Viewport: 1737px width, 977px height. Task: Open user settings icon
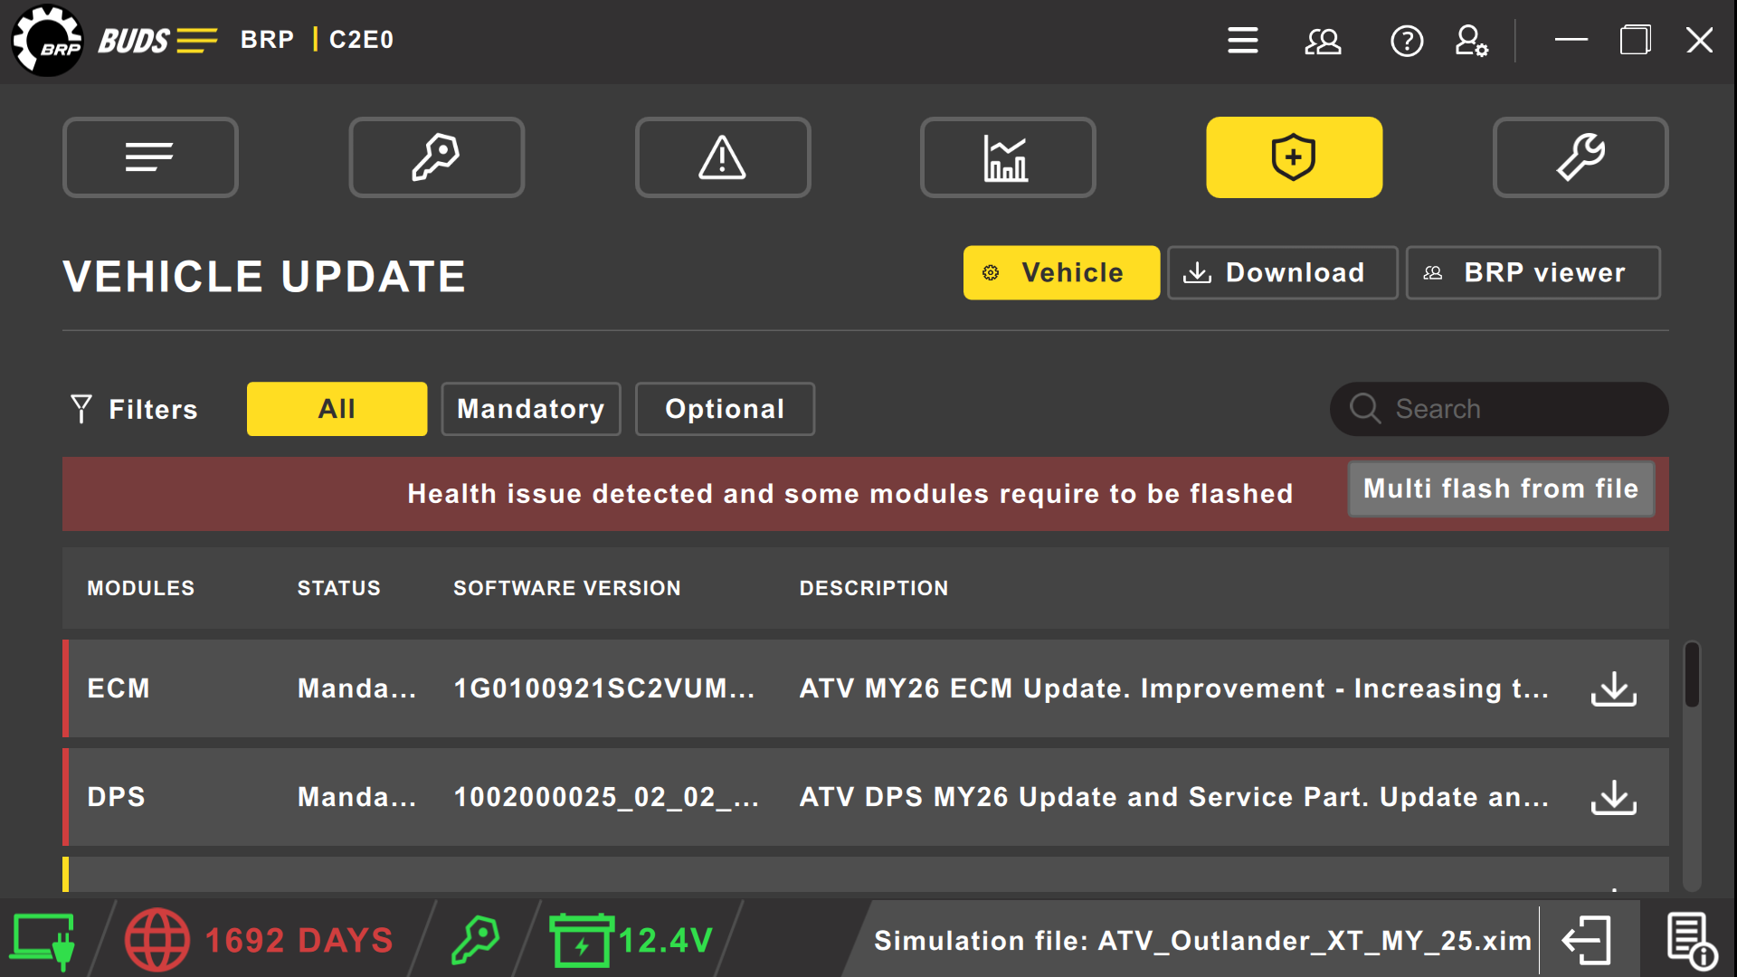point(1472,41)
